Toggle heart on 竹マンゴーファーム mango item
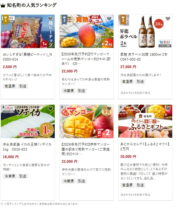180x208 pixels. click(x=109, y=18)
